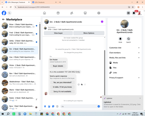Open File Explorer from the taskbar
This screenshot has width=145, height=116.
[30, 114]
